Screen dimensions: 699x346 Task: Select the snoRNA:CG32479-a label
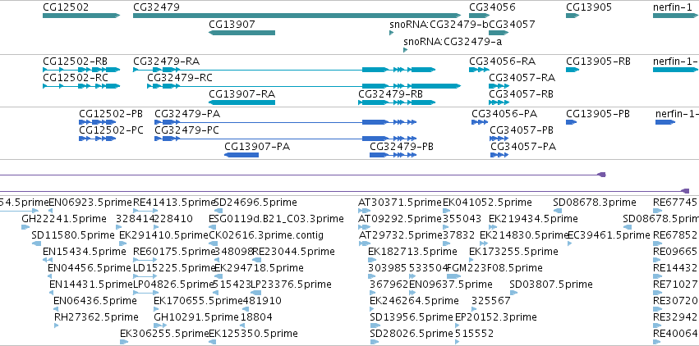[x=453, y=41]
